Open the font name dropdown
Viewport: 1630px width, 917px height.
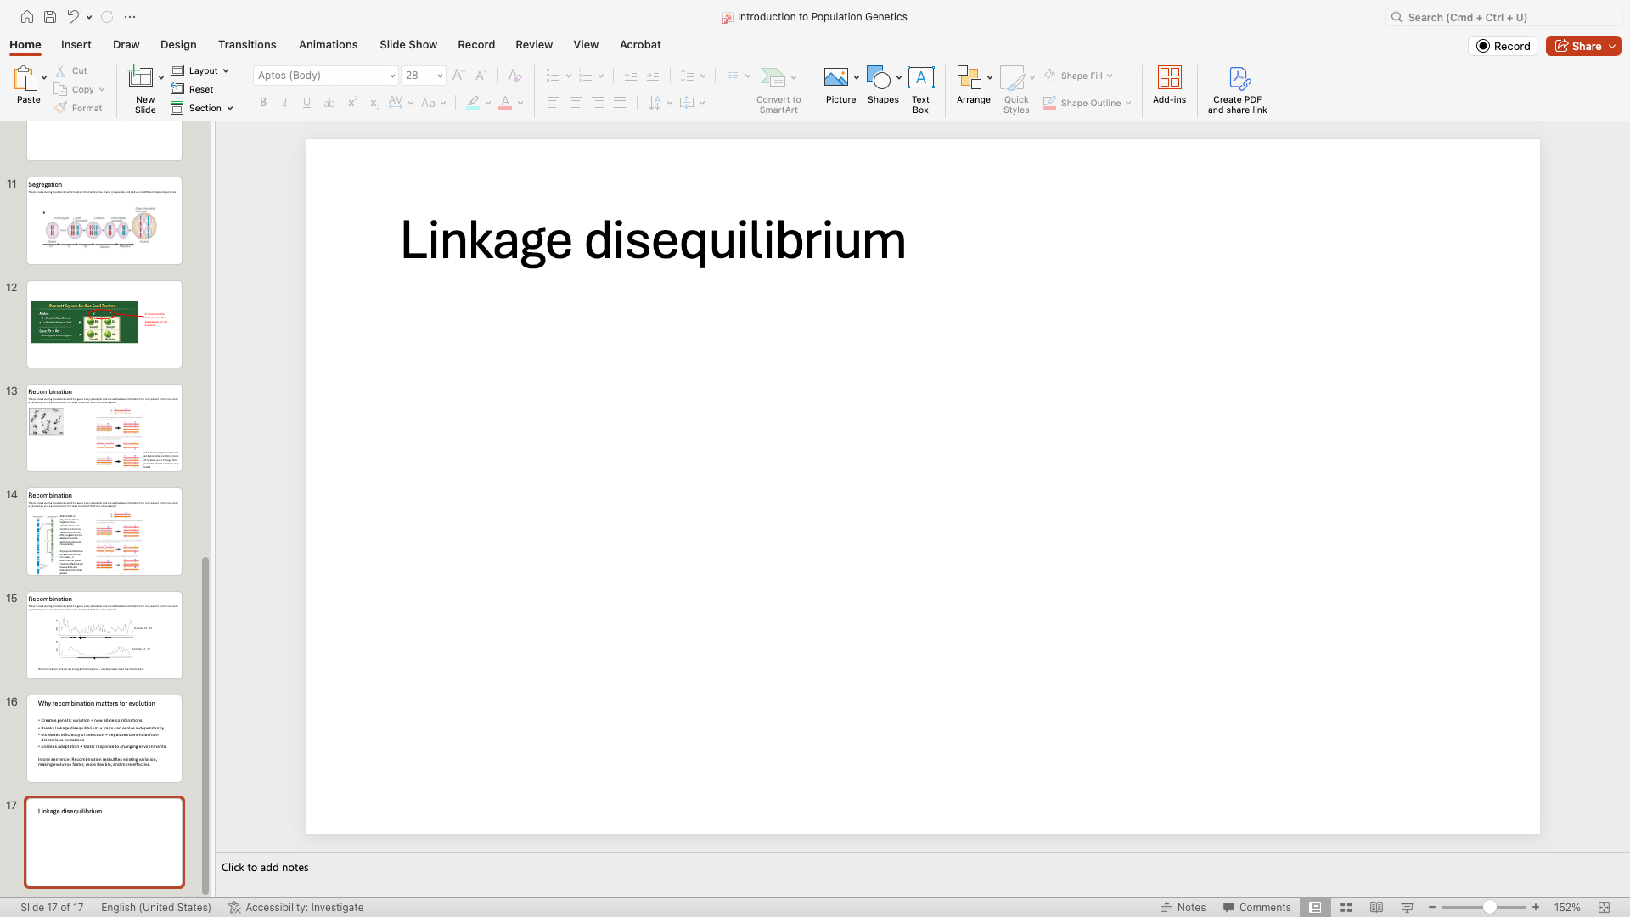[392, 76]
